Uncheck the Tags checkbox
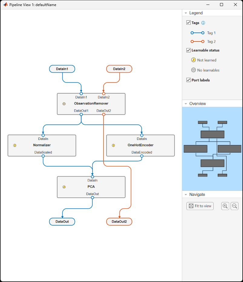 coord(189,23)
